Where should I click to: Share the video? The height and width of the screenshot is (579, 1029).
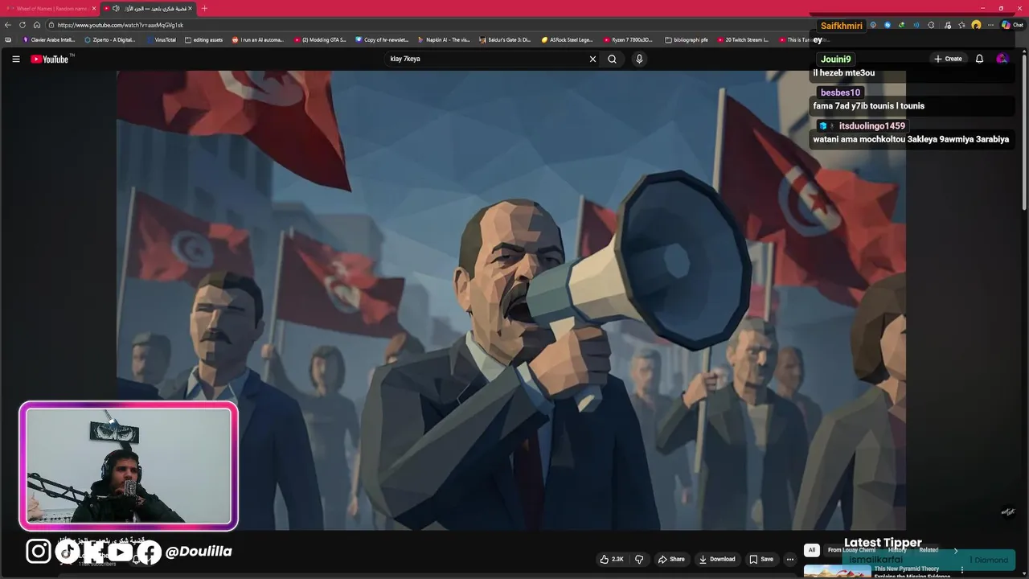coord(671,559)
